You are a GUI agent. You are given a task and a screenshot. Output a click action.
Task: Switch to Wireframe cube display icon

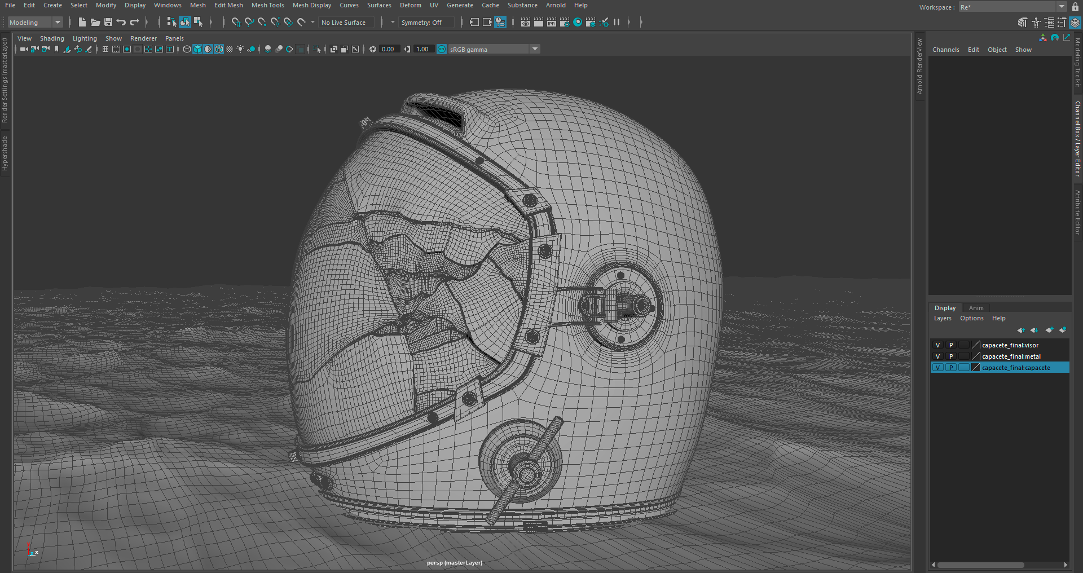[x=187, y=49]
